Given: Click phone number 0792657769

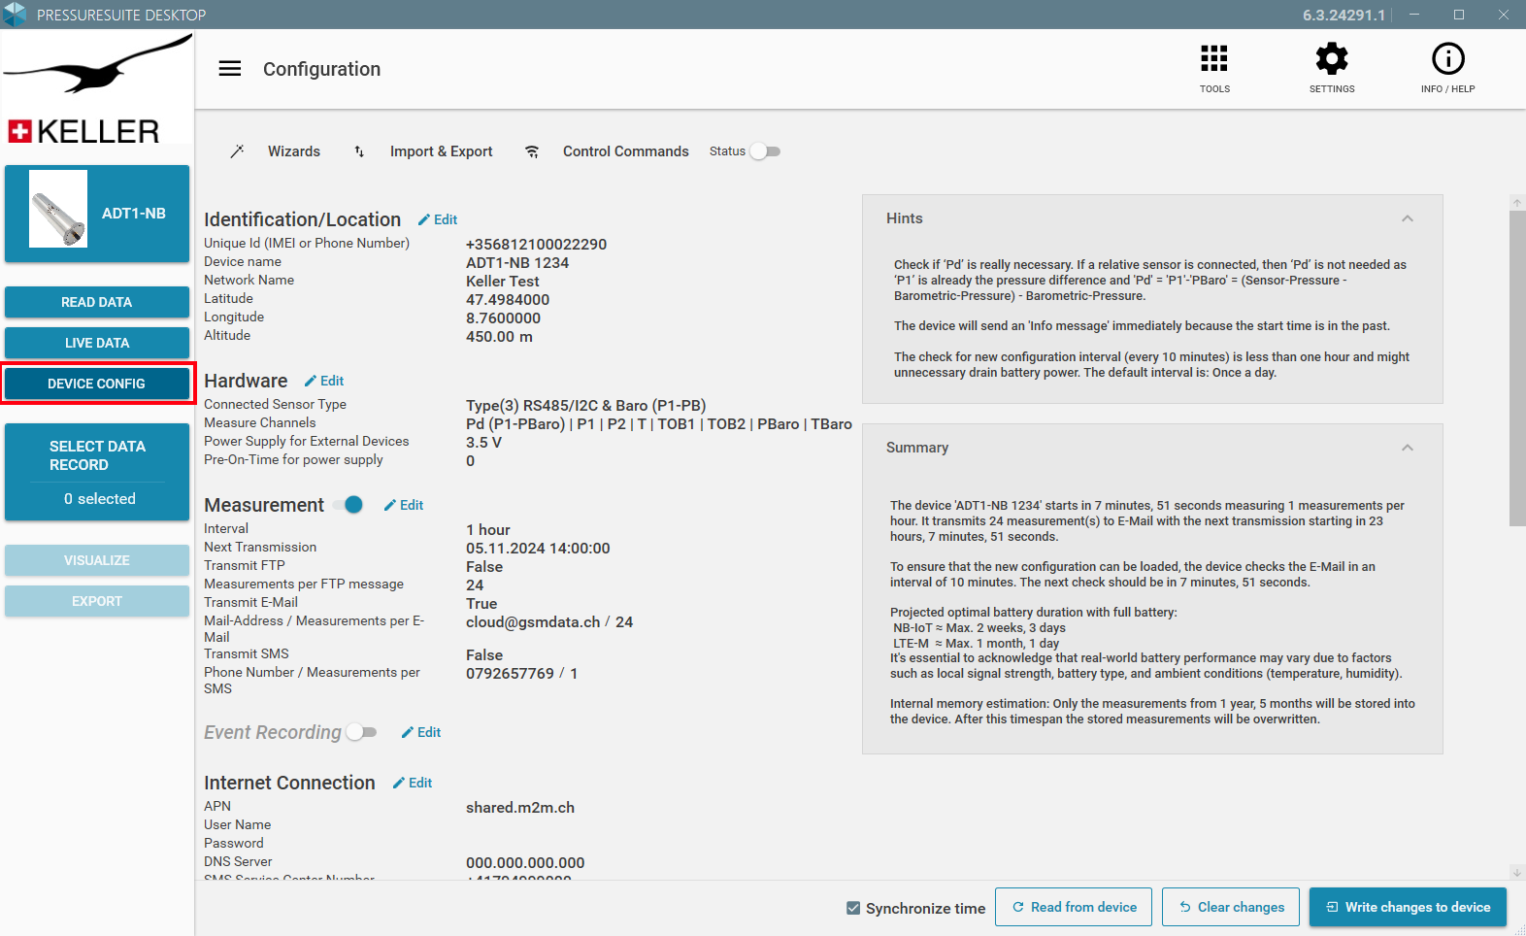Looking at the screenshot, I should pyautogui.click(x=510, y=674).
